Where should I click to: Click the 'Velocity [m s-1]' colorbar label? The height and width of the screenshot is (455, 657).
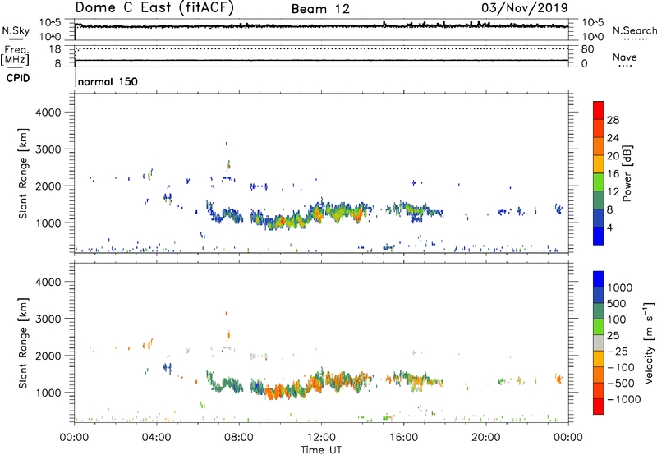649,342
